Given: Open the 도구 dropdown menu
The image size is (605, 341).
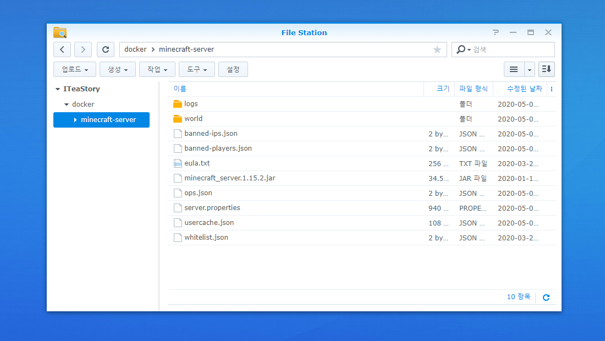Looking at the screenshot, I should click(x=197, y=69).
